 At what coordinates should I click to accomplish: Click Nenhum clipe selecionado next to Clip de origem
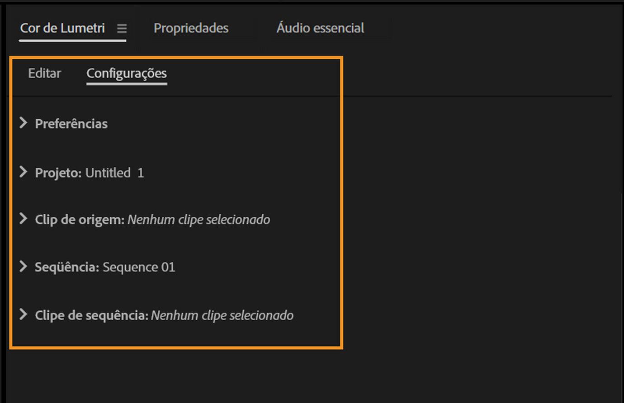pos(199,219)
